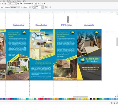Image resolution: width=118 pixels, height=105 pixels.
Task: Pick the black swatch in color palette
Action: click(91, 99)
